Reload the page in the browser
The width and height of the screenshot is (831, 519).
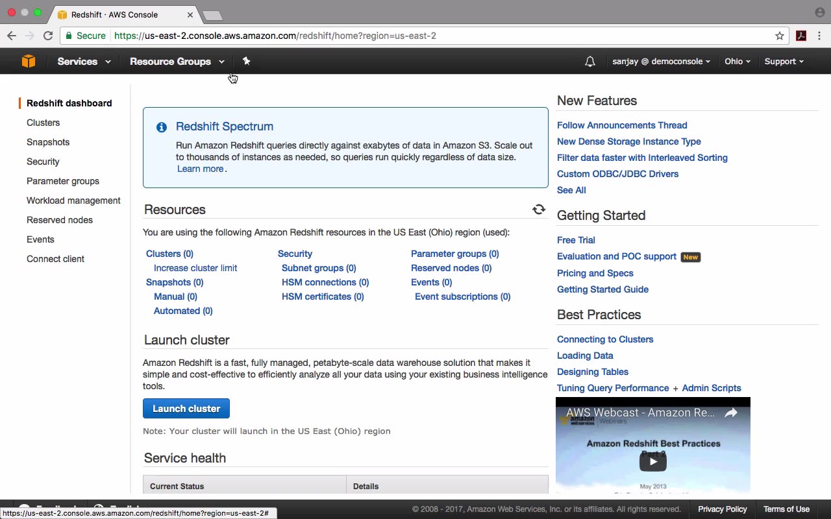[x=48, y=36]
